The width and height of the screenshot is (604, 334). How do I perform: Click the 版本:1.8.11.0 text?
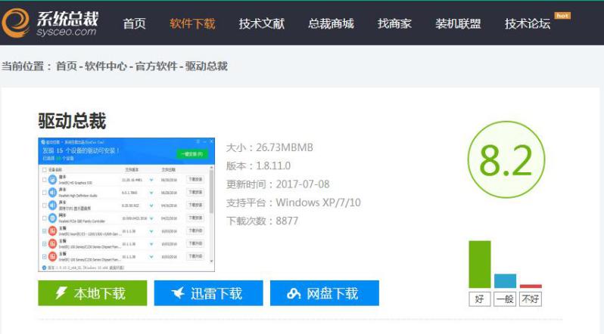pos(258,166)
